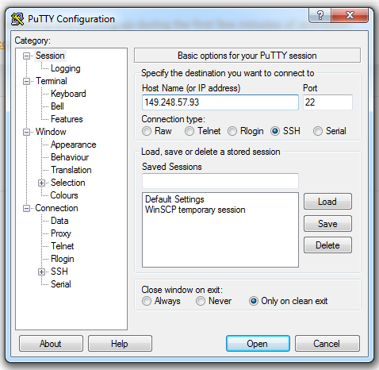Viewport: 379px width, 370px height.
Task: Go to the Logging category
Action: pyautogui.click(x=65, y=68)
